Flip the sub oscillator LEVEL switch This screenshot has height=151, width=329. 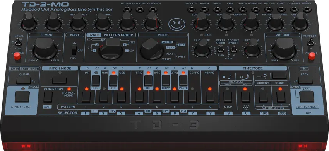click(19, 42)
